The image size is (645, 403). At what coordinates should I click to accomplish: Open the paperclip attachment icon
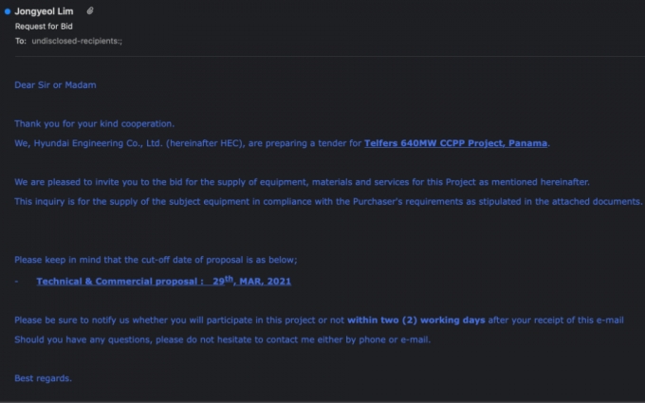click(90, 11)
